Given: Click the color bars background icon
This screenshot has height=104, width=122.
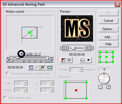Looking at the screenshot, I should click(x=43, y=67).
